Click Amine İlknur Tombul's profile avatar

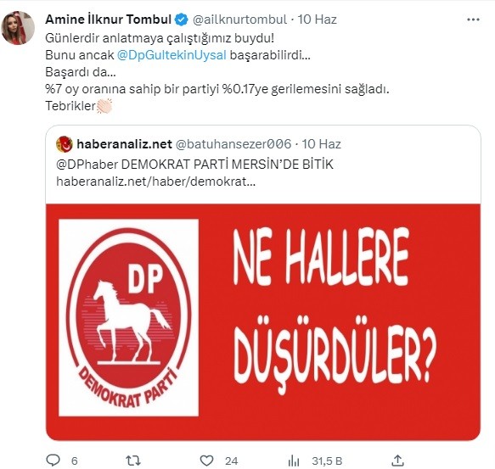18,28
